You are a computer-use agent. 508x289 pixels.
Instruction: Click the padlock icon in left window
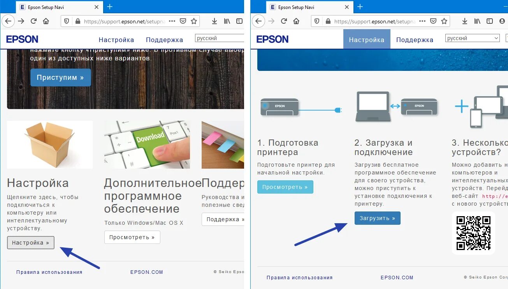pos(77,21)
